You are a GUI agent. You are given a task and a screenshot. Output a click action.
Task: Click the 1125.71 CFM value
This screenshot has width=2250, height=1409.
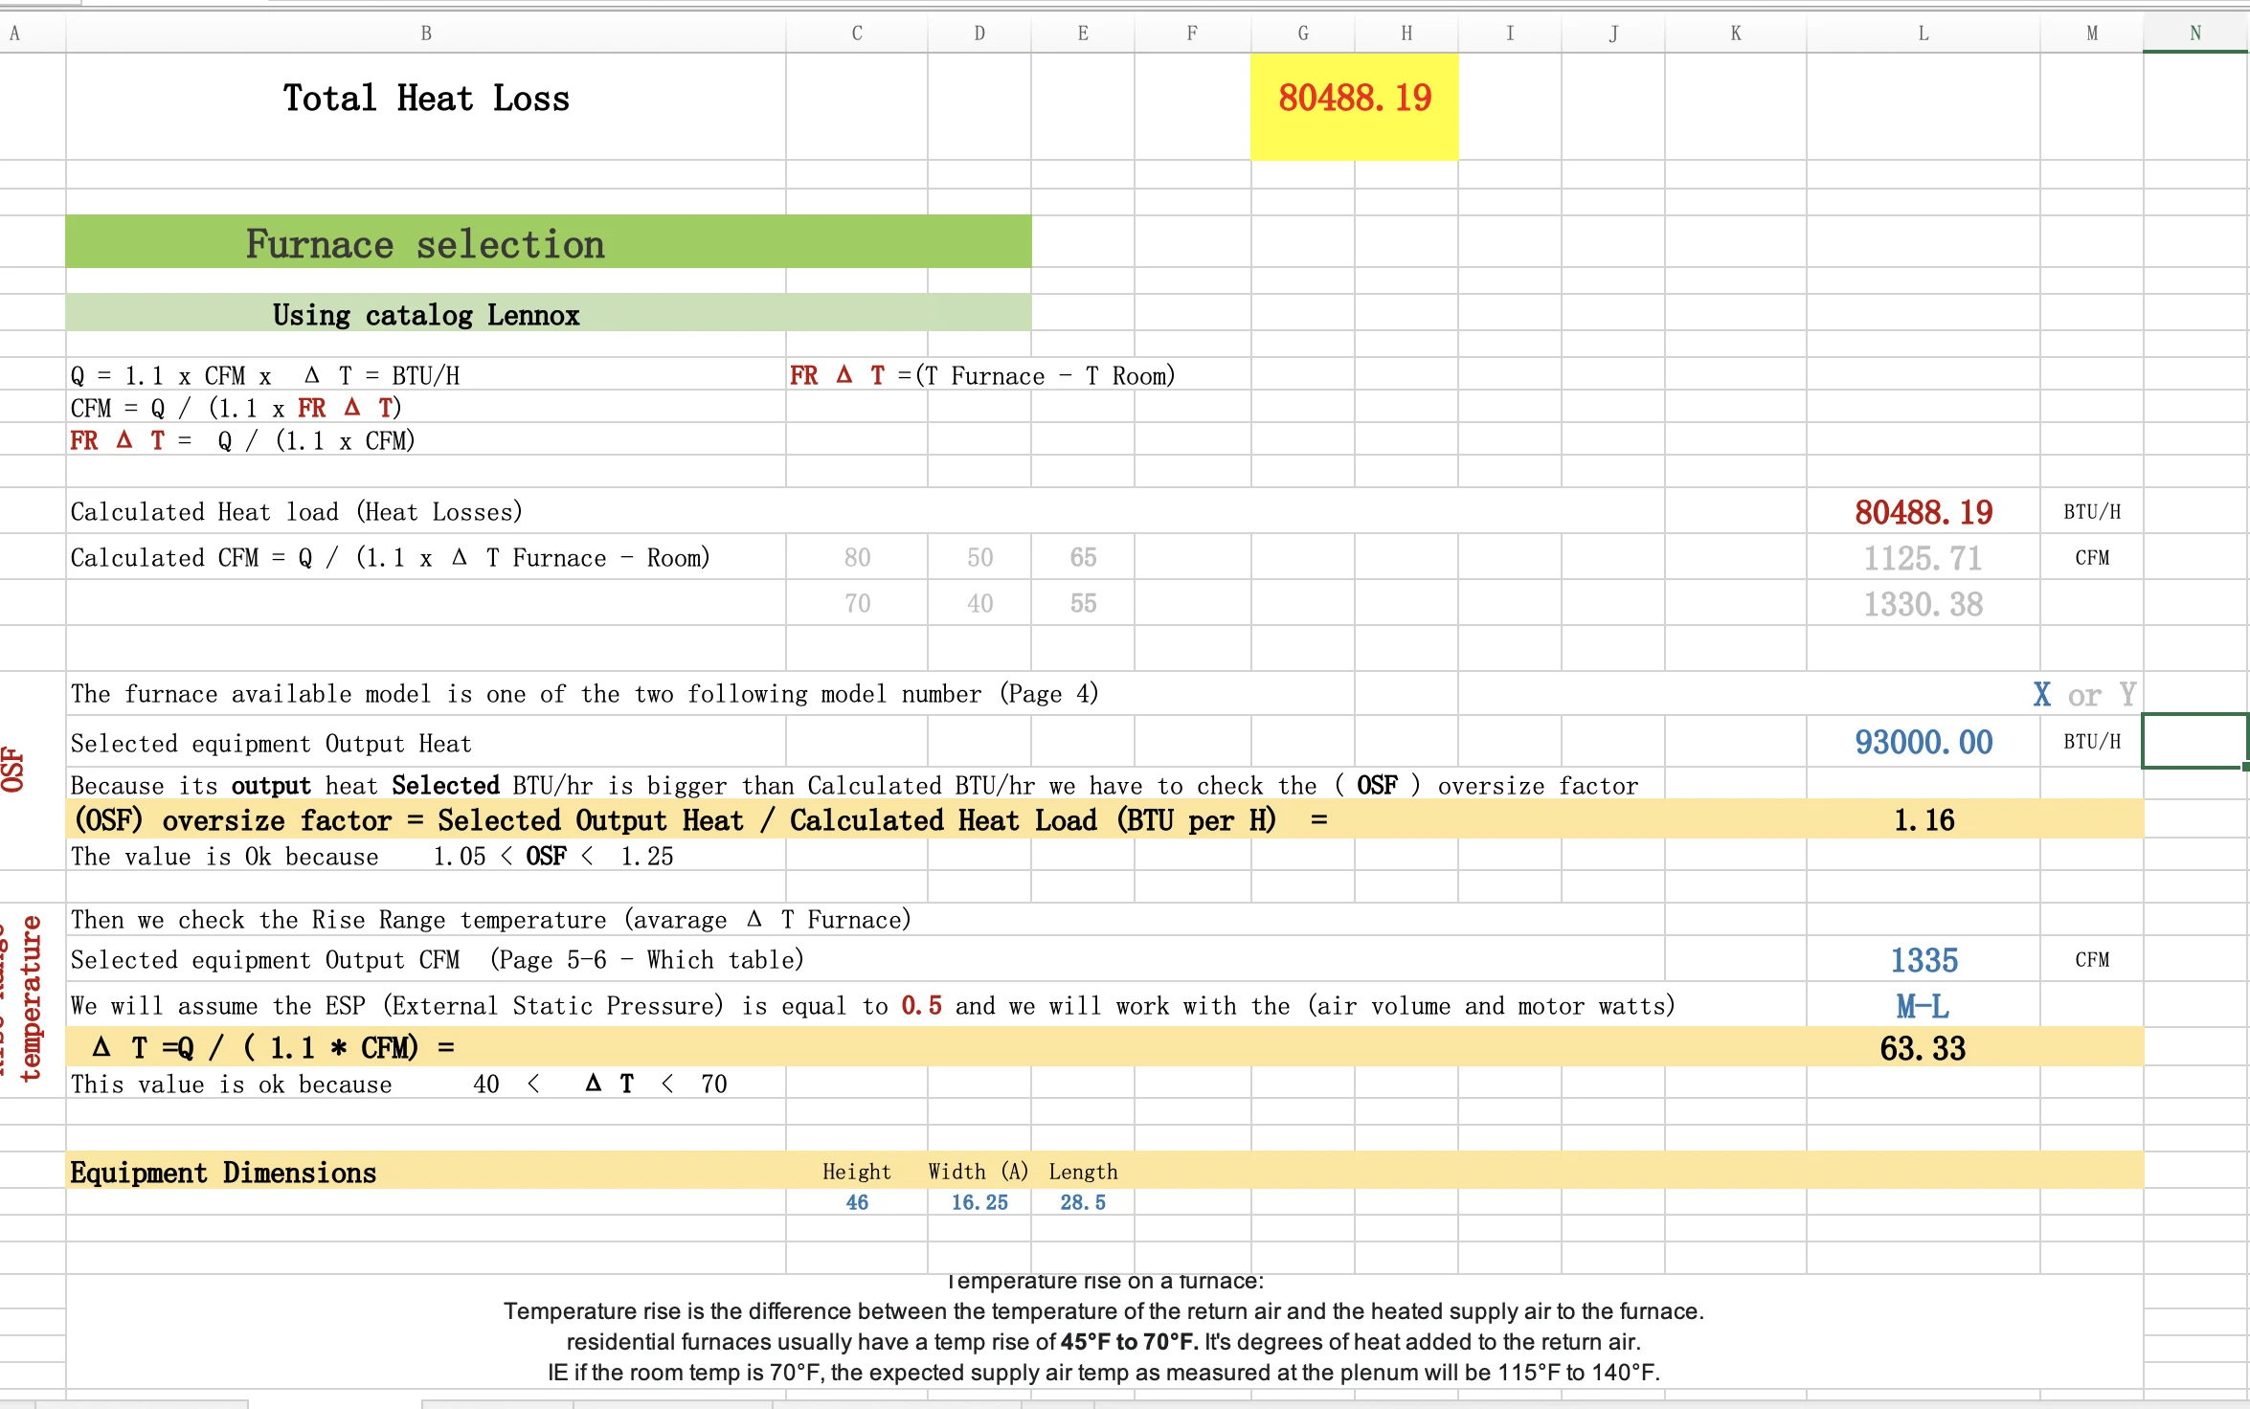1924,558
